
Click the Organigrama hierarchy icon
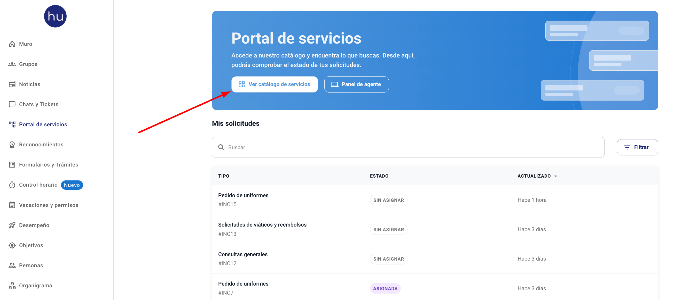click(12, 286)
